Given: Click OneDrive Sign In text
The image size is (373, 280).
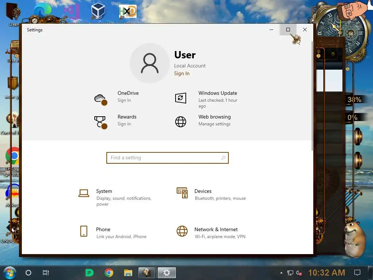Looking at the screenshot, I should tap(124, 100).
